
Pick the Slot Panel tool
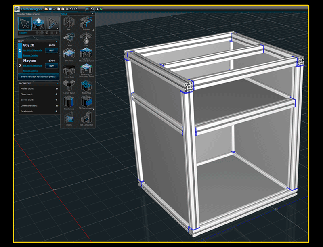pyautogui.click(x=69, y=54)
